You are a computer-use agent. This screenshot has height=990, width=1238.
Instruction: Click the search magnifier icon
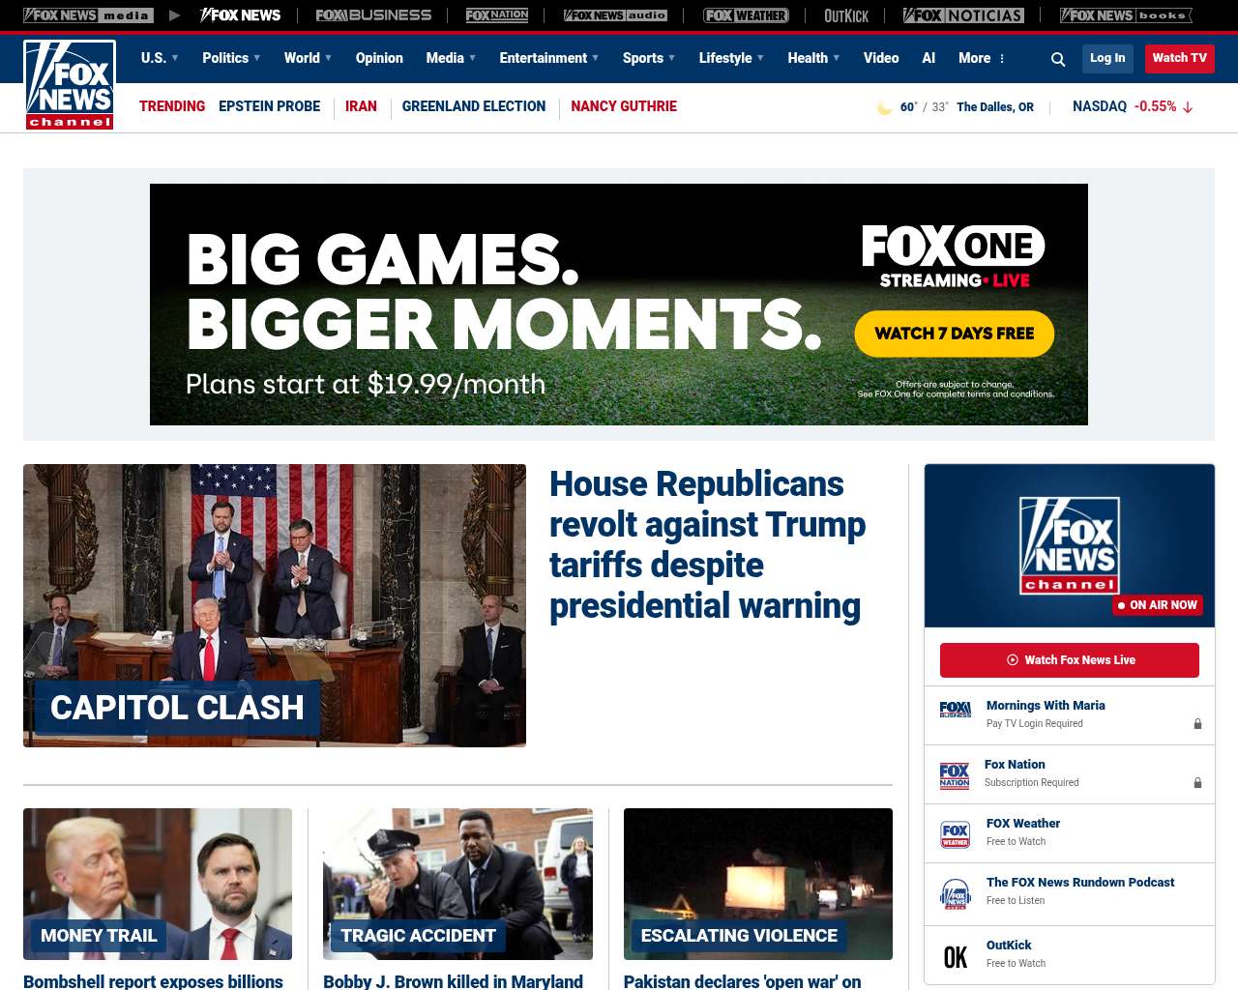coord(1058,59)
